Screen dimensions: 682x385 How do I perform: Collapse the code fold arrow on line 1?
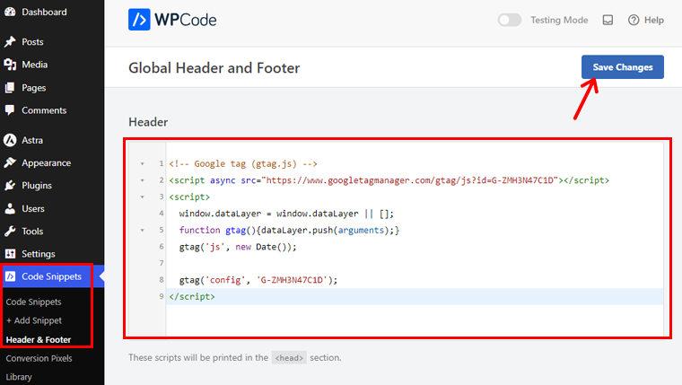(x=142, y=164)
